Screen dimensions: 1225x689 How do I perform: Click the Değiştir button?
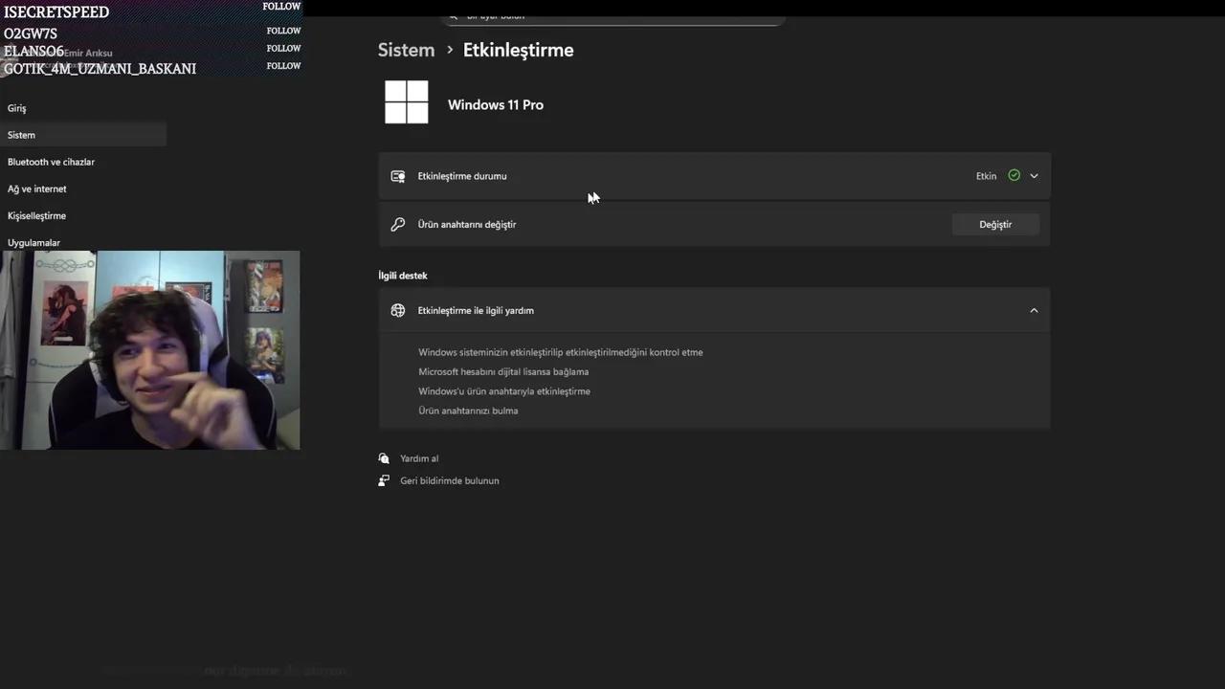coord(995,224)
